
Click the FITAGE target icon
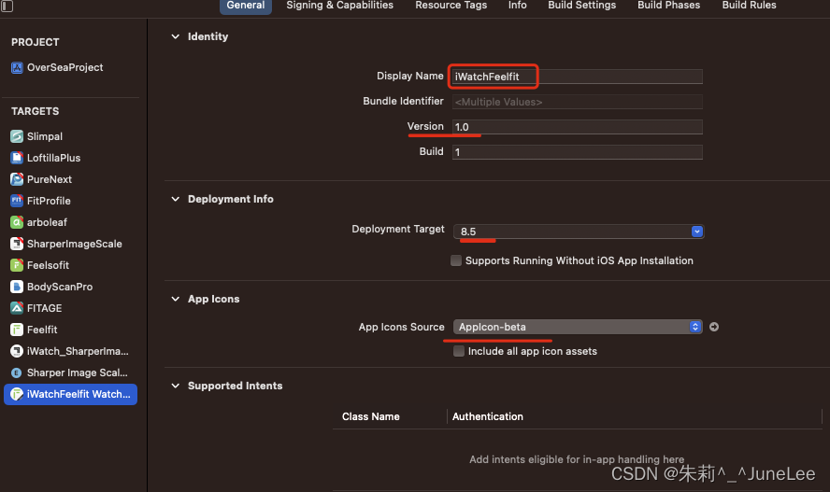pyautogui.click(x=17, y=308)
